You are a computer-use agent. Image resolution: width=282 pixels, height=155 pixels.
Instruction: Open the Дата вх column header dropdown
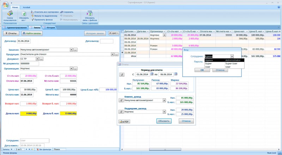pyautogui.click(x=135, y=31)
